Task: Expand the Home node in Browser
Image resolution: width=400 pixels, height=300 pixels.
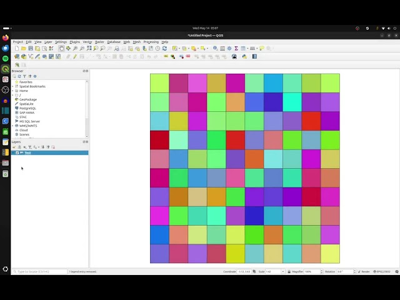Action: 13,91
